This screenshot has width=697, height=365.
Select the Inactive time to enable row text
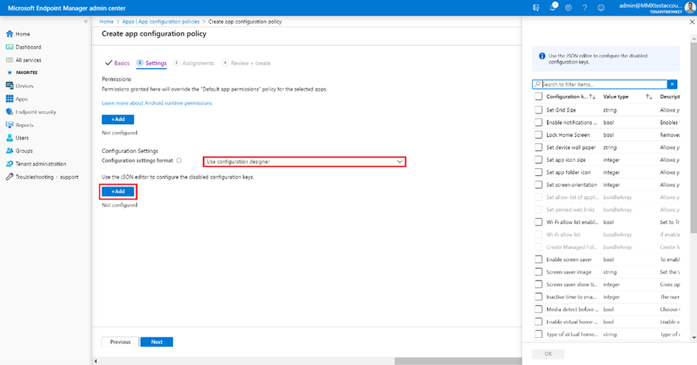click(x=571, y=297)
